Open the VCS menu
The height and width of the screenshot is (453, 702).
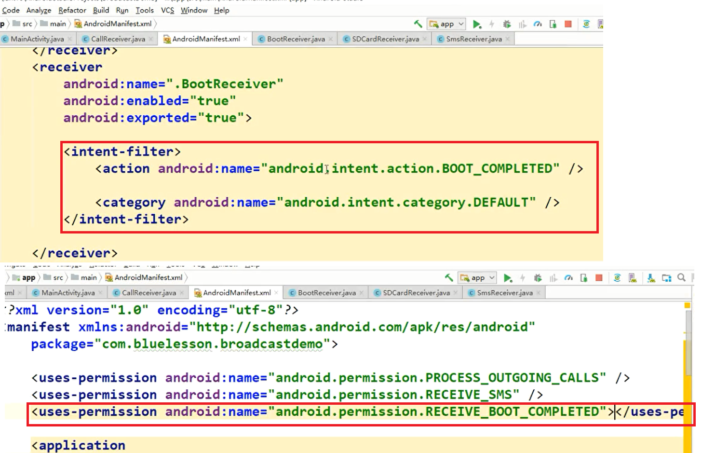pos(167,10)
